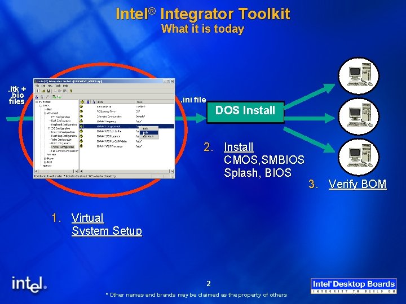The height and width of the screenshot is (304, 406).
Task: Collapse the My System root node
Action: [37, 102]
